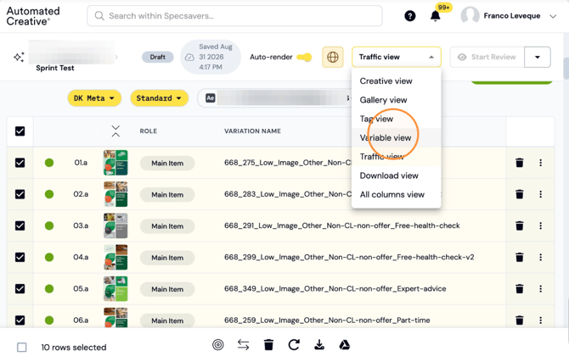569x362 pixels.
Task: Delete row 02.a with its trash icon
Action: [519, 194]
